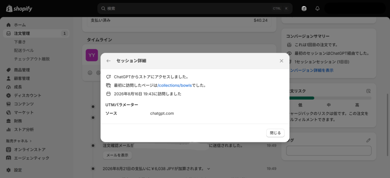The width and height of the screenshot is (390, 178).
Task: Click the コンテンツ image icon
Action: (9, 104)
